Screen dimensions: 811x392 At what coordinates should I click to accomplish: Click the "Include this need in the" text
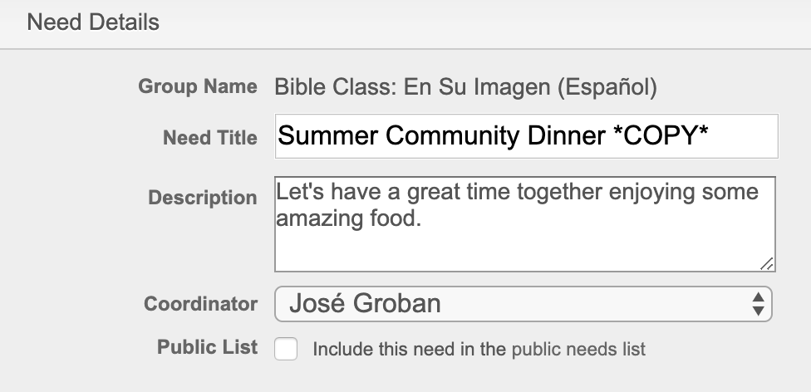(409, 350)
